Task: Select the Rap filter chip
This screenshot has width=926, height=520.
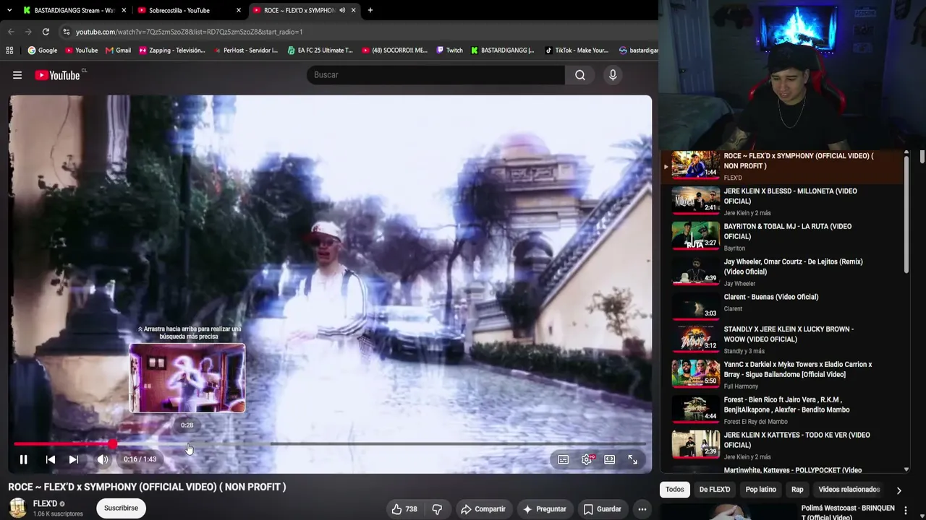Action: pos(797,490)
